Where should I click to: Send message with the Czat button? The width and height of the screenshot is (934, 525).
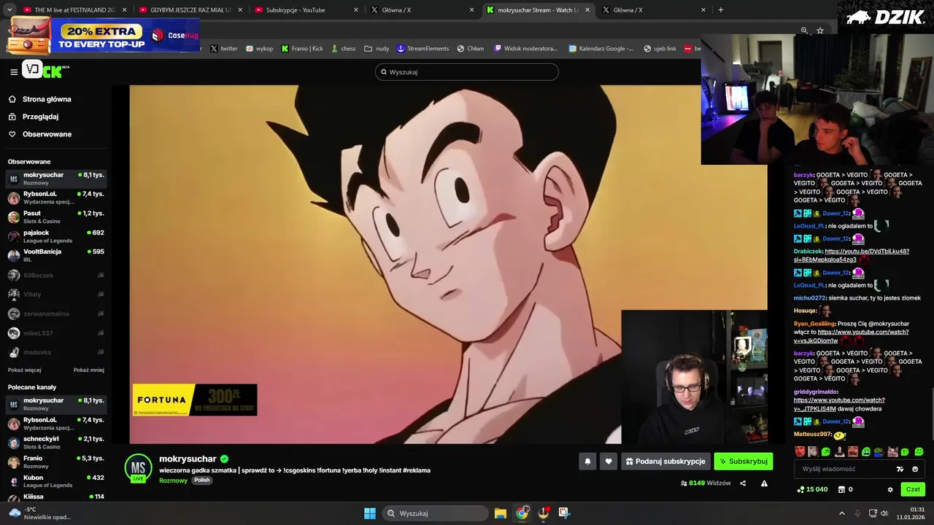[913, 489]
